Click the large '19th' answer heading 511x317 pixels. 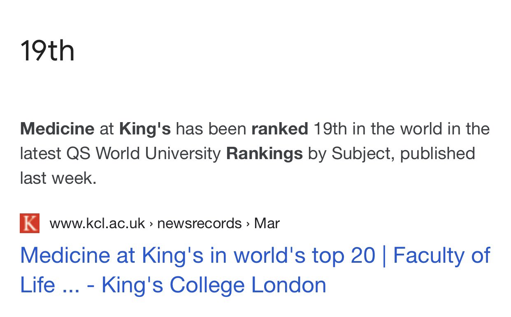click(47, 51)
